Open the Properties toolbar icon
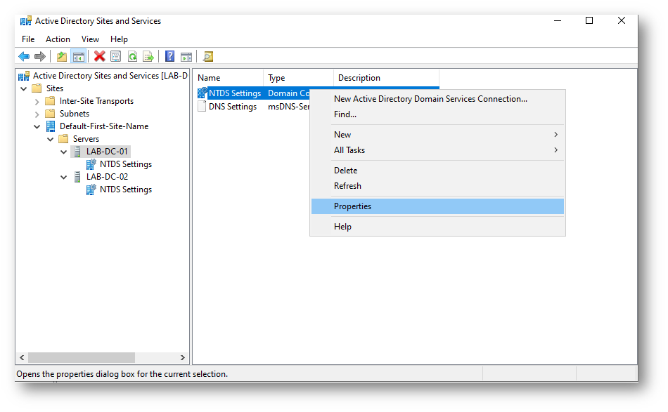The image size is (668, 412). (x=116, y=56)
